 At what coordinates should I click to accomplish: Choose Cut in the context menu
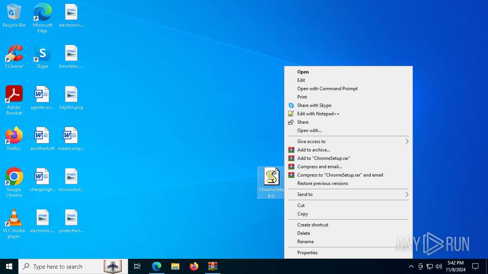pyautogui.click(x=348, y=205)
